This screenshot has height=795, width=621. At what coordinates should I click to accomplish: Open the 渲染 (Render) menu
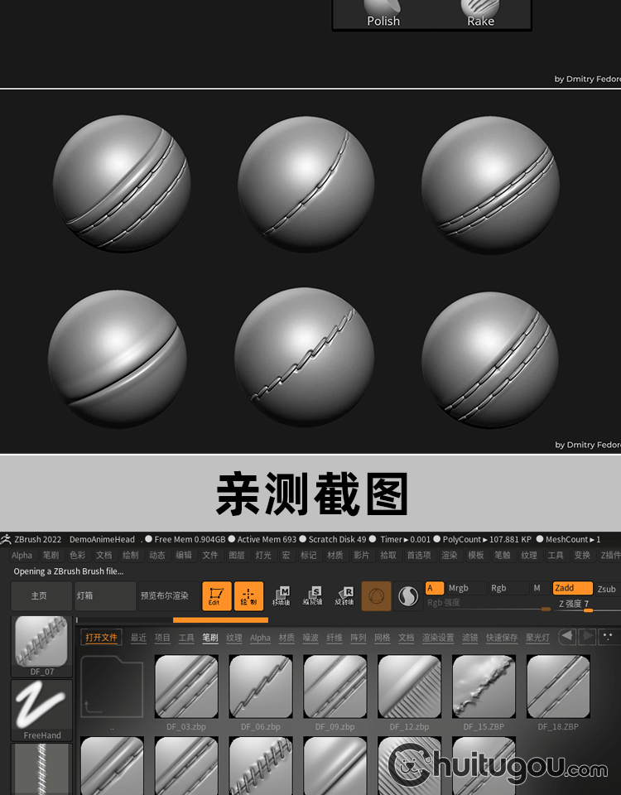[x=449, y=555]
